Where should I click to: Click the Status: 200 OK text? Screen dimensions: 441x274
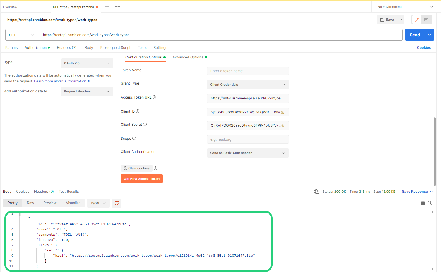(334, 192)
